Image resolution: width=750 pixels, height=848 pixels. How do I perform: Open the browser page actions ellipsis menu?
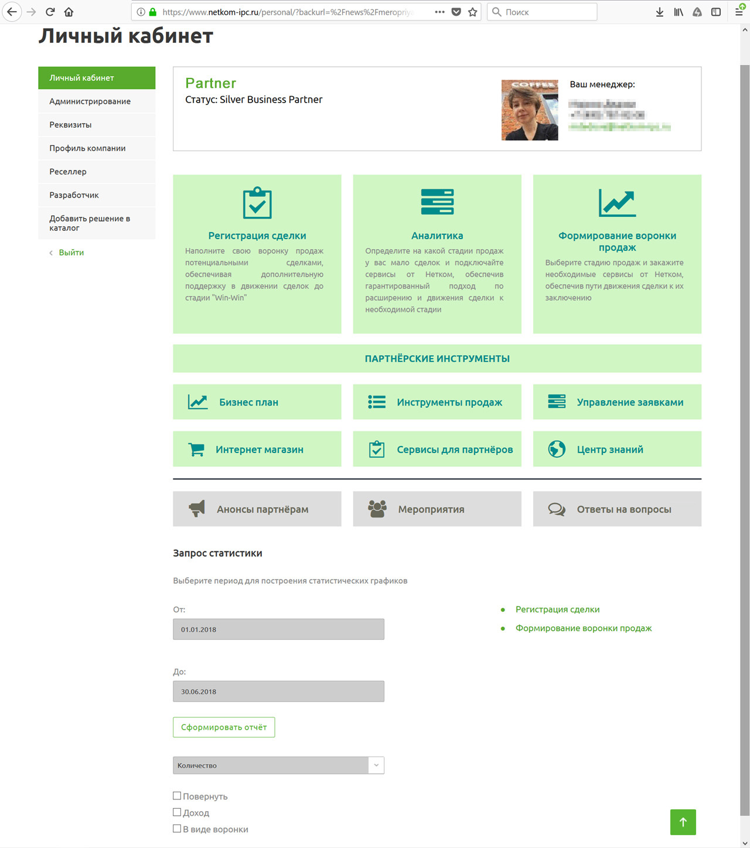click(x=439, y=12)
